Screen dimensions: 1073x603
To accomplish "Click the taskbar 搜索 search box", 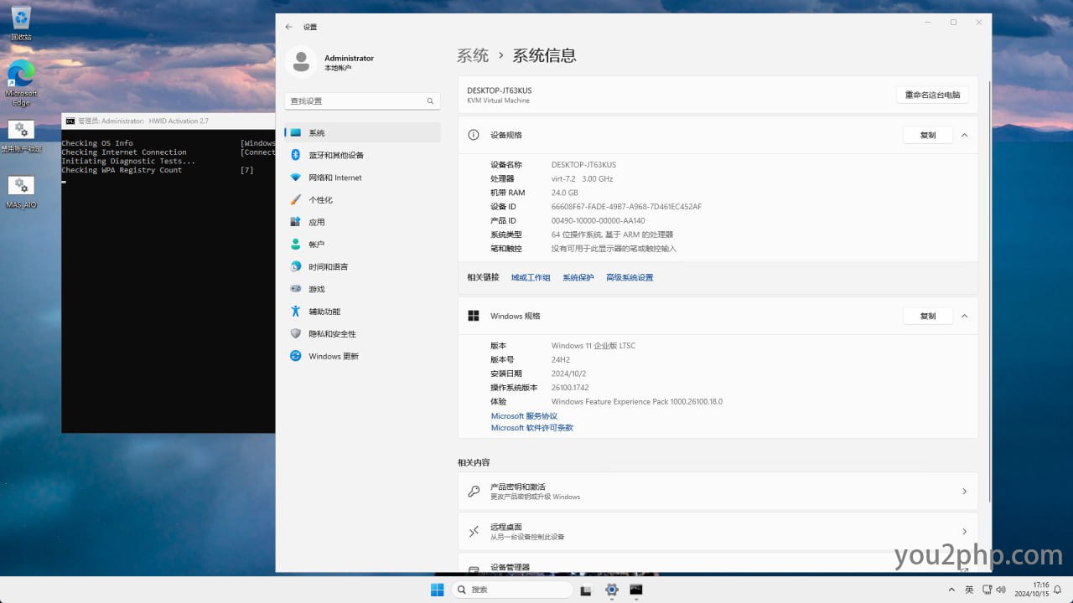I will click(512, 590).
